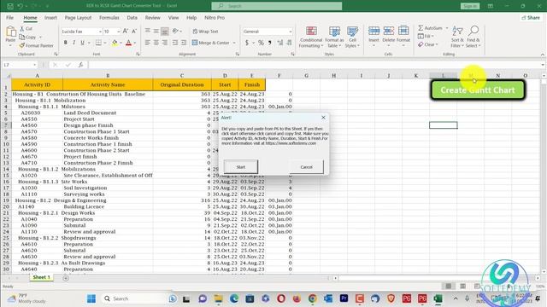The image size is (547, 307).
Task: Open the Clear eraser menu
Action: click(x=427, y=44)
